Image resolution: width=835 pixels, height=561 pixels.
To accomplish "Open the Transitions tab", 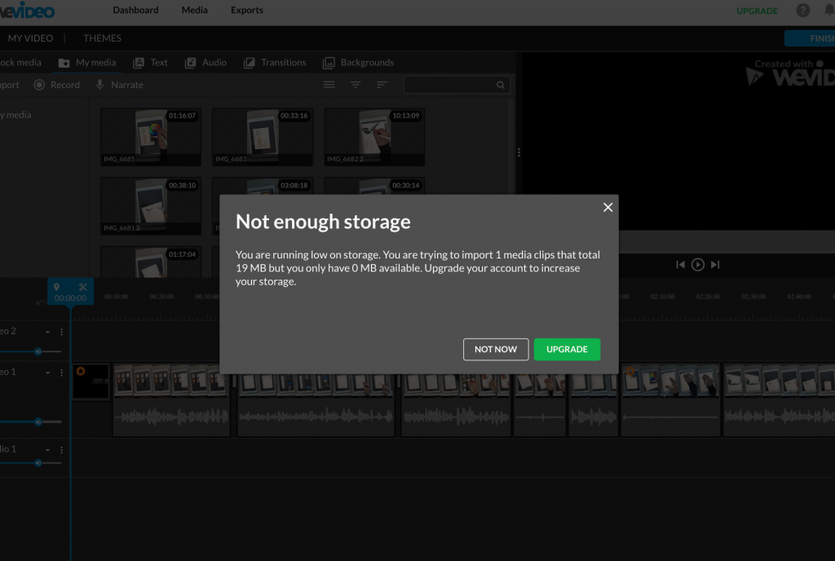I will (275, 63).
